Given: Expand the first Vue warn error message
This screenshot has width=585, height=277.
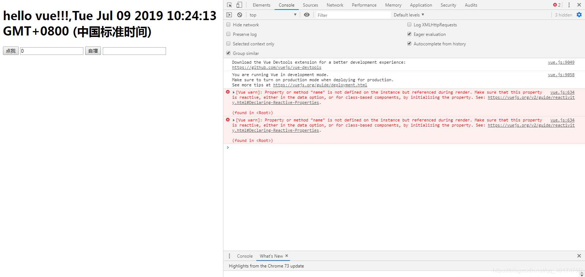Looking at the screenshot, I should 234,93.
